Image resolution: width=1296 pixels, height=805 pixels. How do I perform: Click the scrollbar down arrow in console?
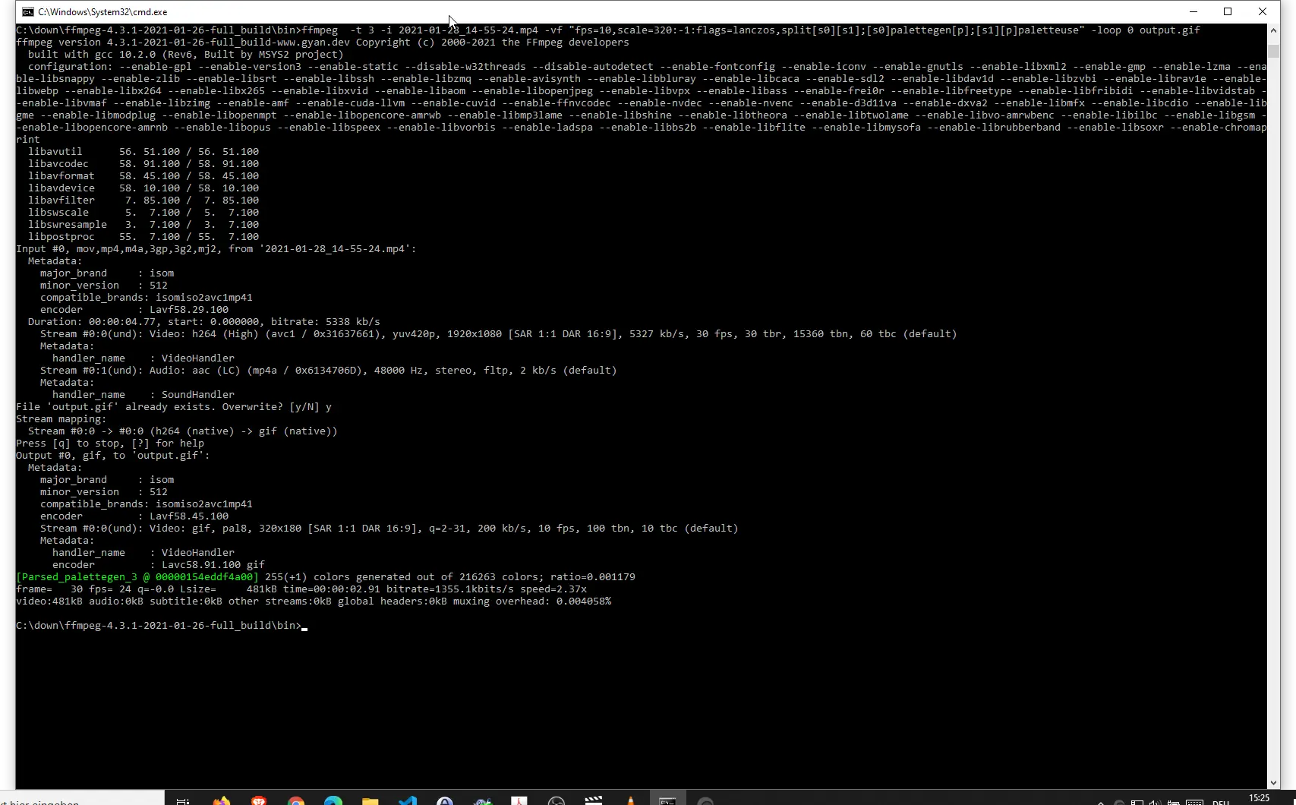(1273, 783)
